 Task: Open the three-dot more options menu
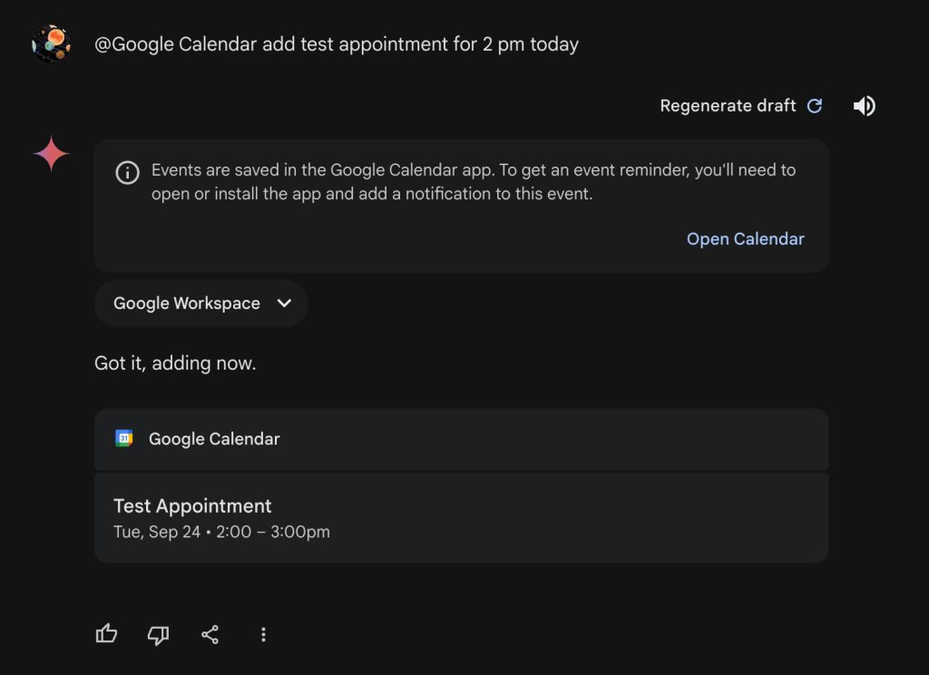click(x=263, y=634)
